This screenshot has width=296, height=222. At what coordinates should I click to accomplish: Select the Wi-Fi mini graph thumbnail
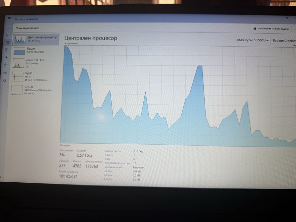click(x=17, y=76)
